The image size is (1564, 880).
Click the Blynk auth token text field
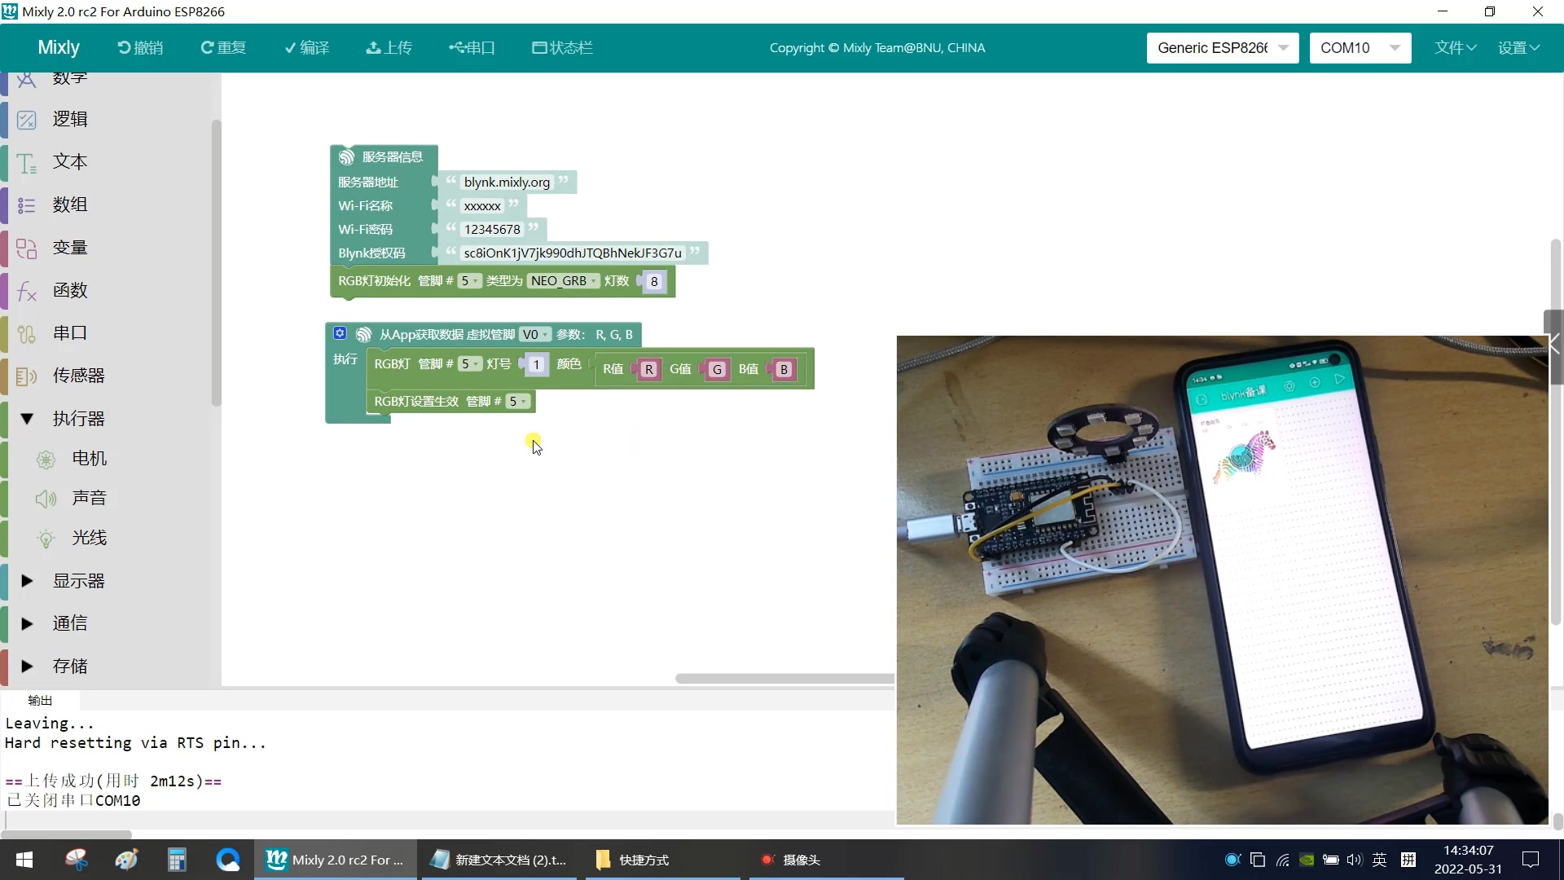tap(572, 253)
